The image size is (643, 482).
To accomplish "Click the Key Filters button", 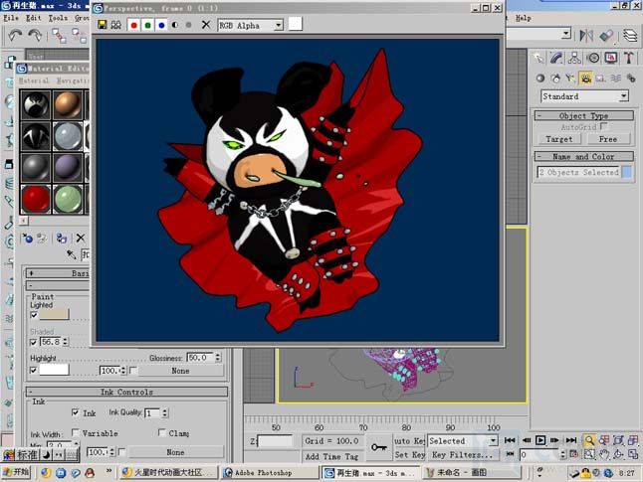I will 462,455.
